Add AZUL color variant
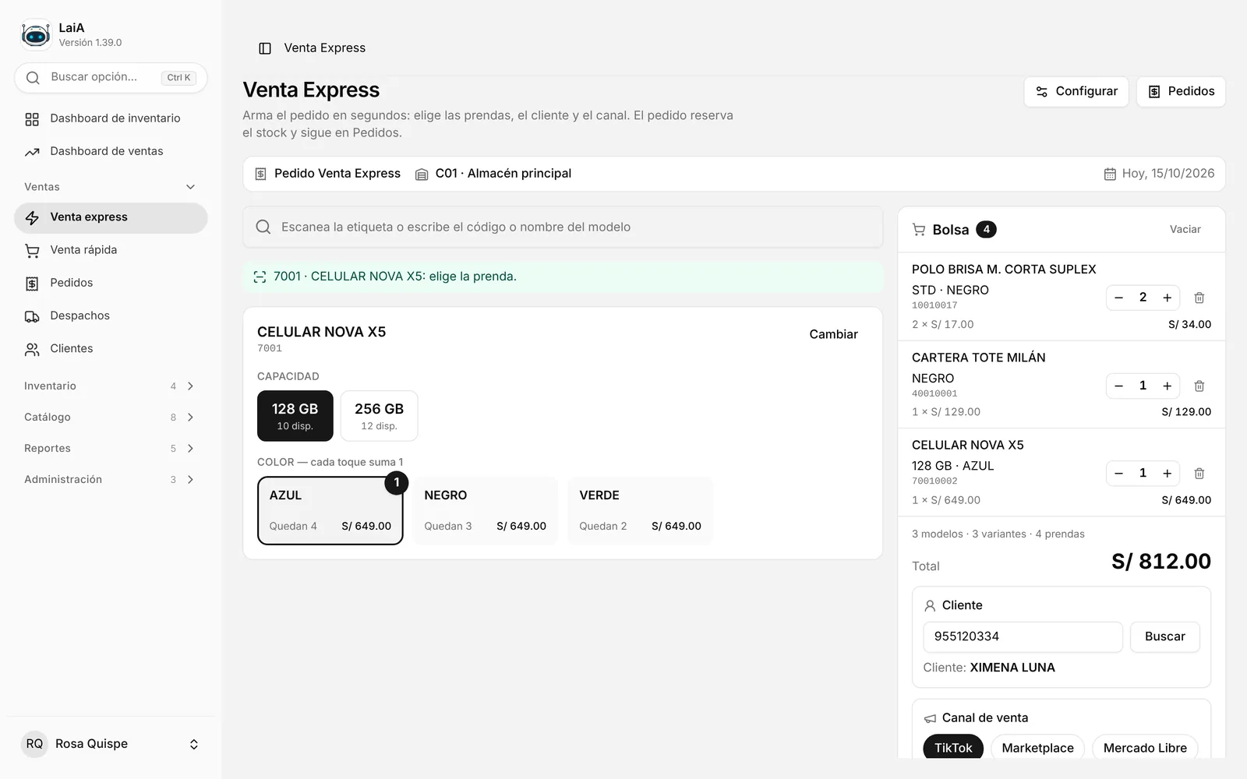The height and width of the screenshot is (779, 1247). coord(330,510)
